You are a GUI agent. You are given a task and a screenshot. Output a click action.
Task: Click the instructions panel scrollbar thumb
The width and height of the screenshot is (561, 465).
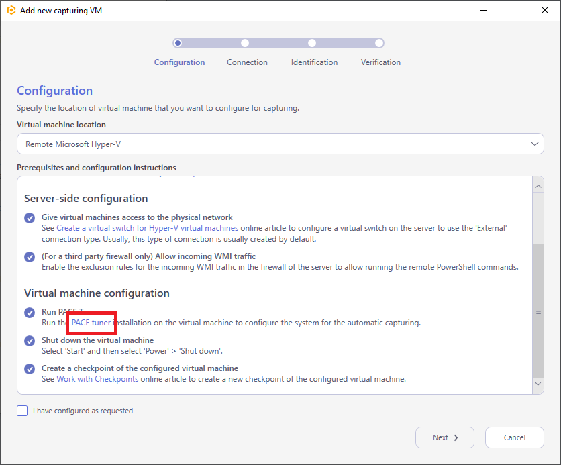tap(538, 311)
